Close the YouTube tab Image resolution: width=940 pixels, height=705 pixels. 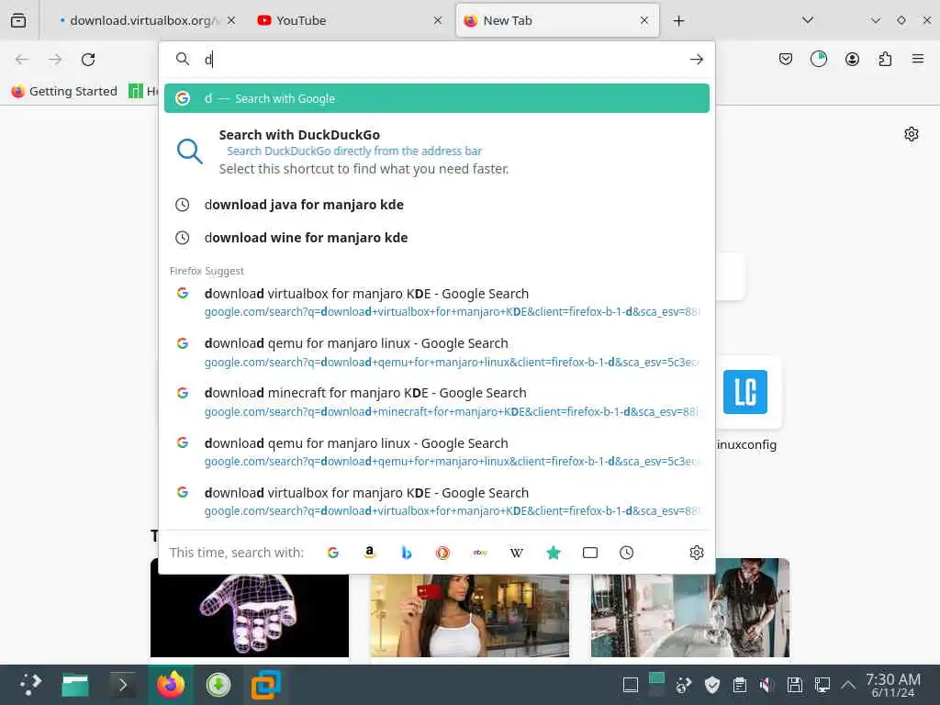tap(438, 20)
